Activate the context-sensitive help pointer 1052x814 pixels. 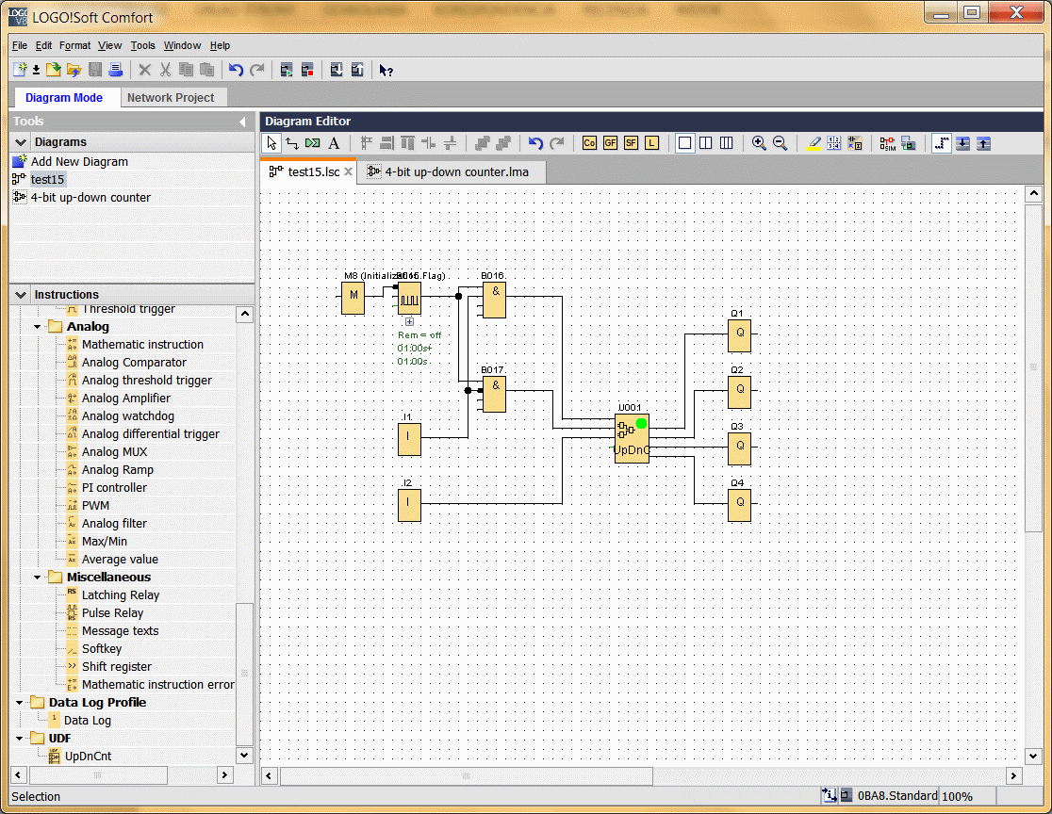(386, 70)
